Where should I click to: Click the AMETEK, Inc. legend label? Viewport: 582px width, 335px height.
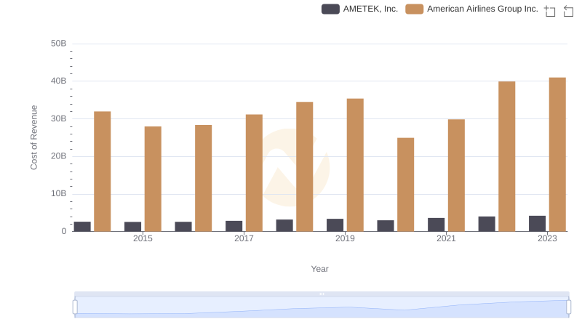(x=370, y=9)
